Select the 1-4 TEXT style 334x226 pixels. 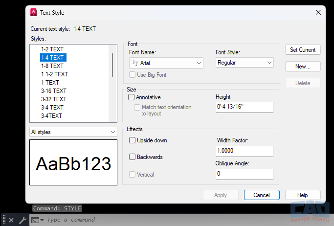click(x=53, y=58)
